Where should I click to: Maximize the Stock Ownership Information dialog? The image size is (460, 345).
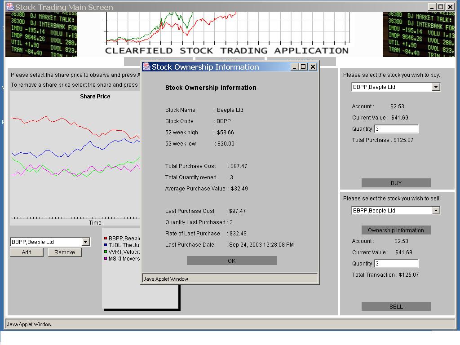click(304, 66)
